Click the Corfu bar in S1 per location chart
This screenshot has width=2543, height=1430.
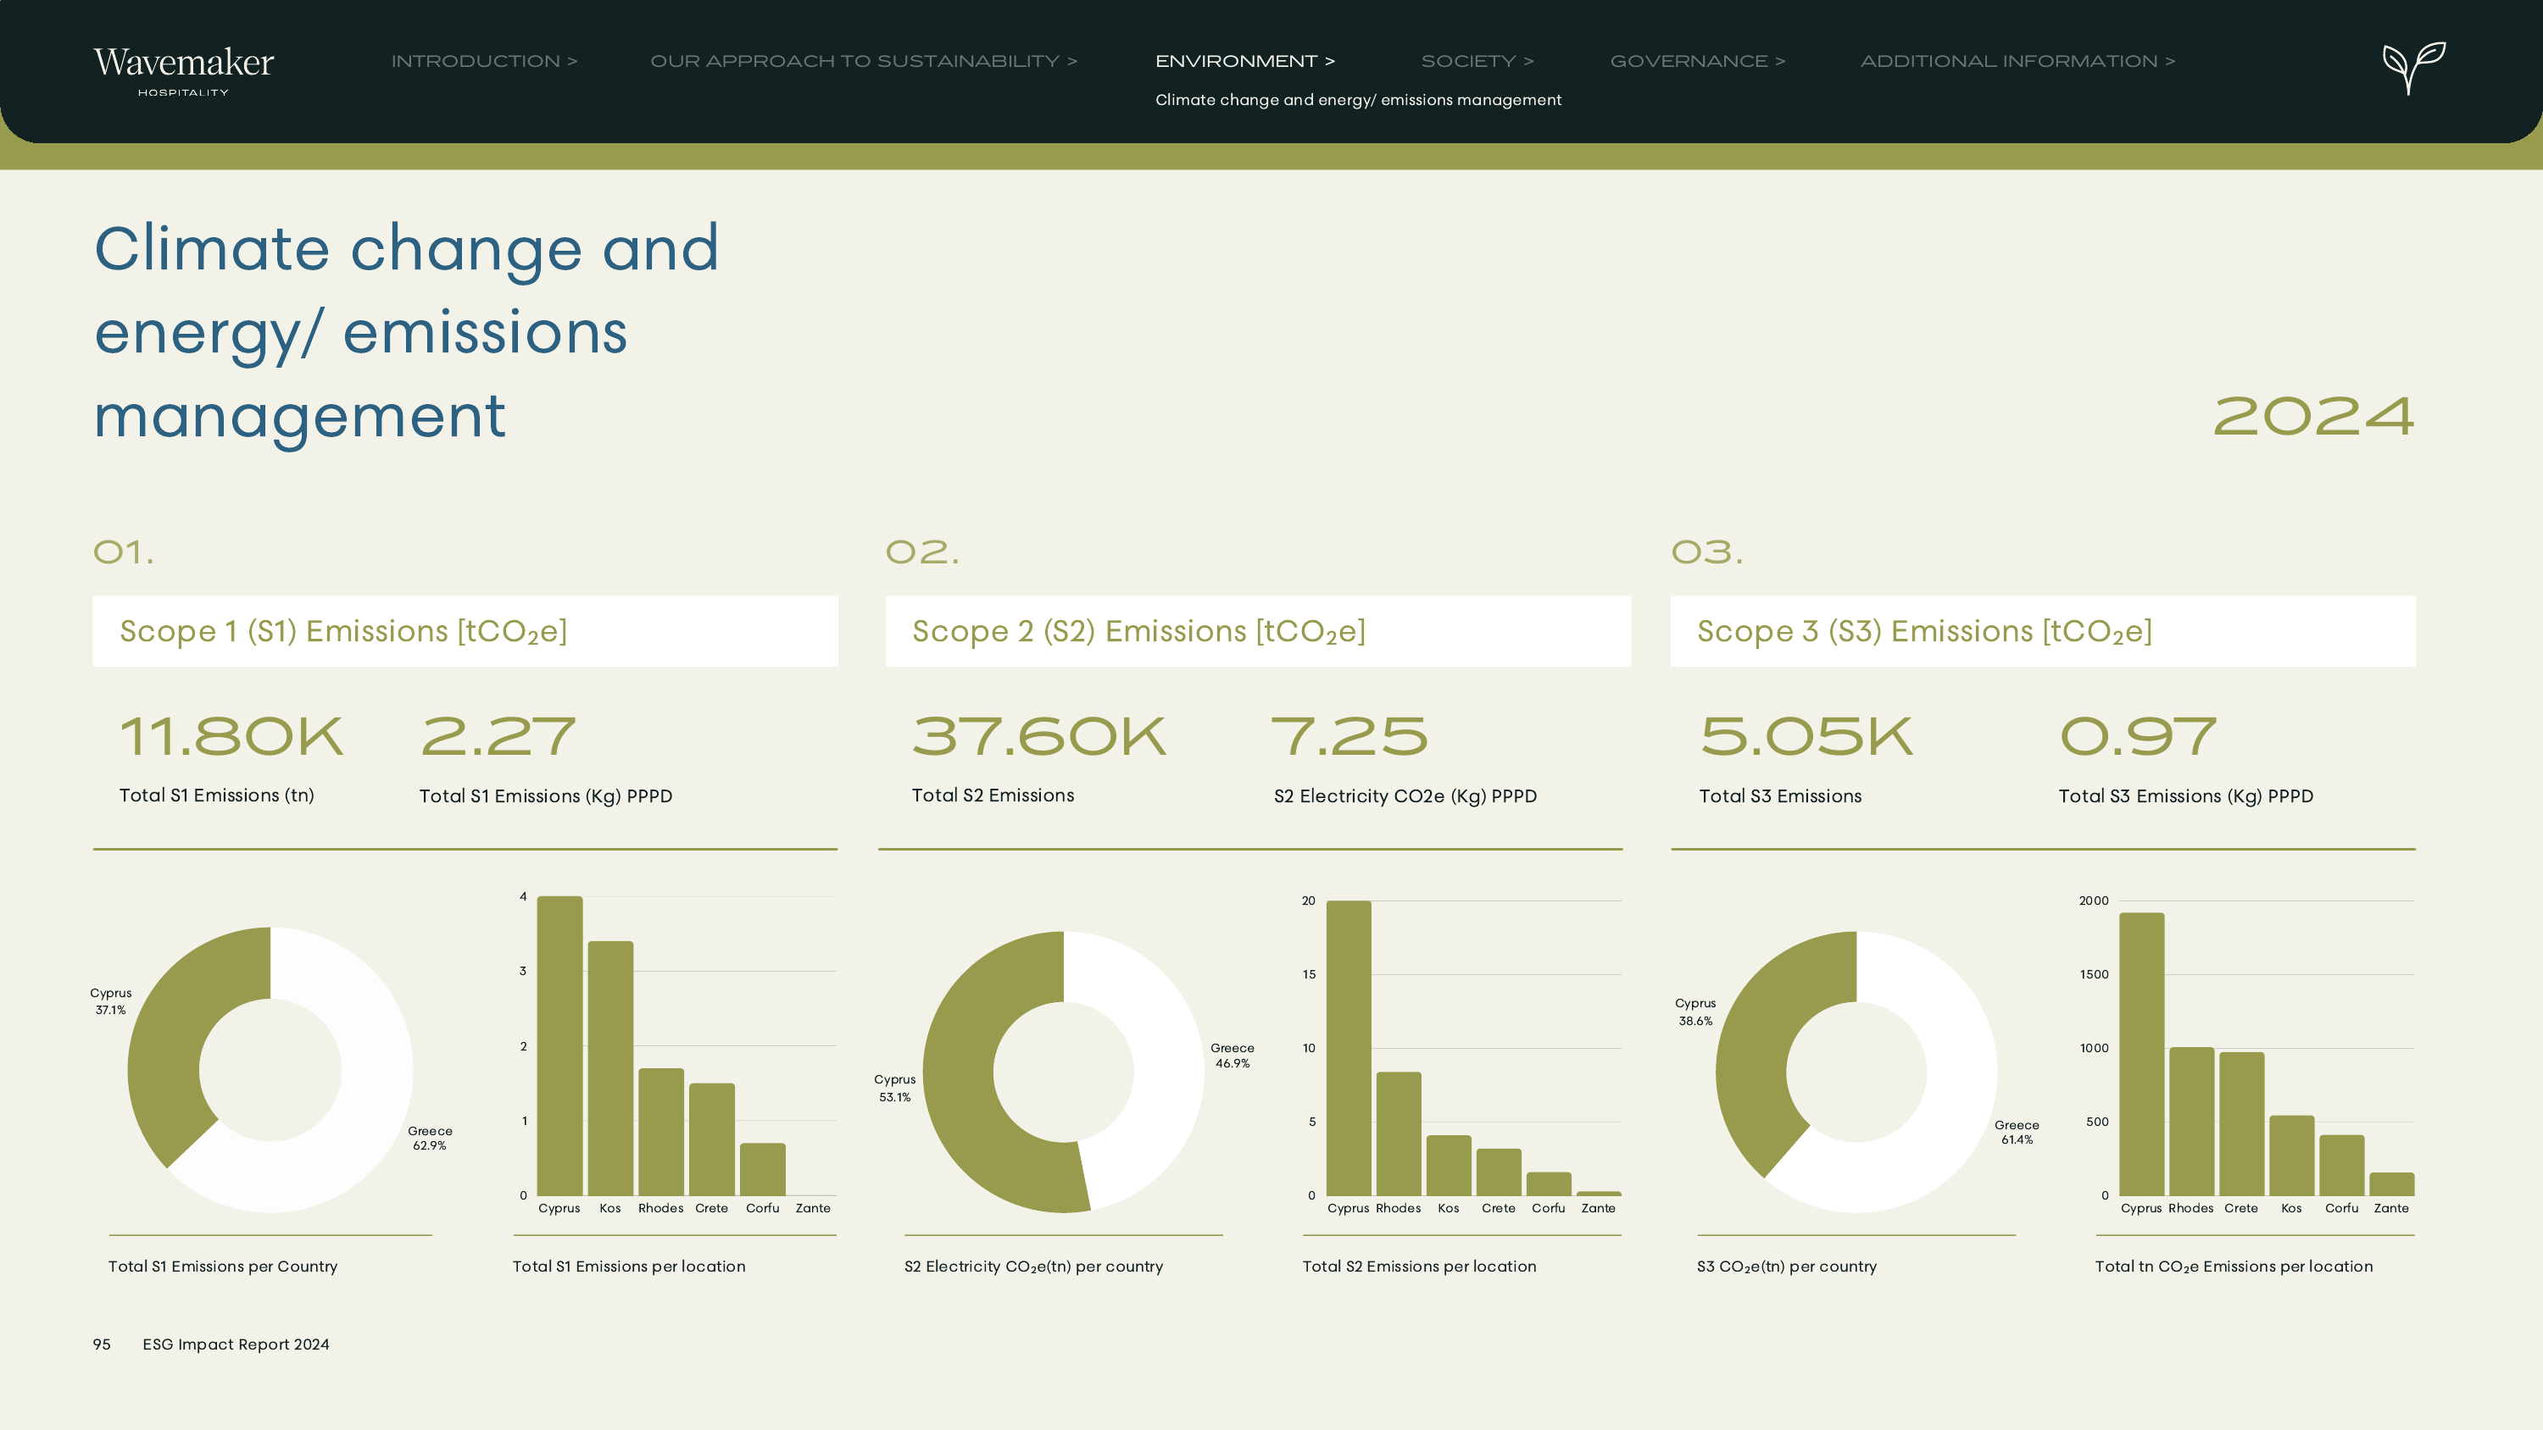(x=762, y=1169)
